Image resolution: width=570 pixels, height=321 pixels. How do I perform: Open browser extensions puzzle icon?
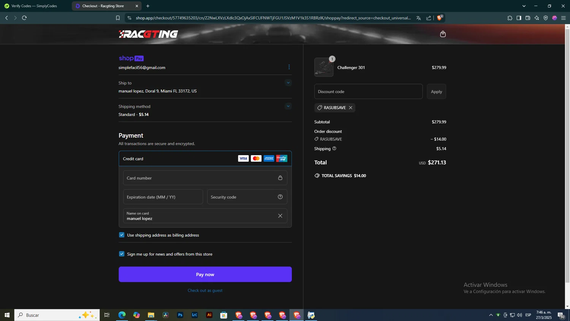point(510,18)
